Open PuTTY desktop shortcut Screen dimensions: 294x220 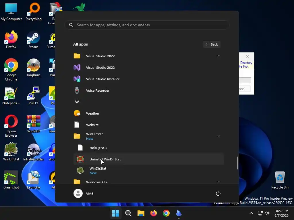point(33,96)
